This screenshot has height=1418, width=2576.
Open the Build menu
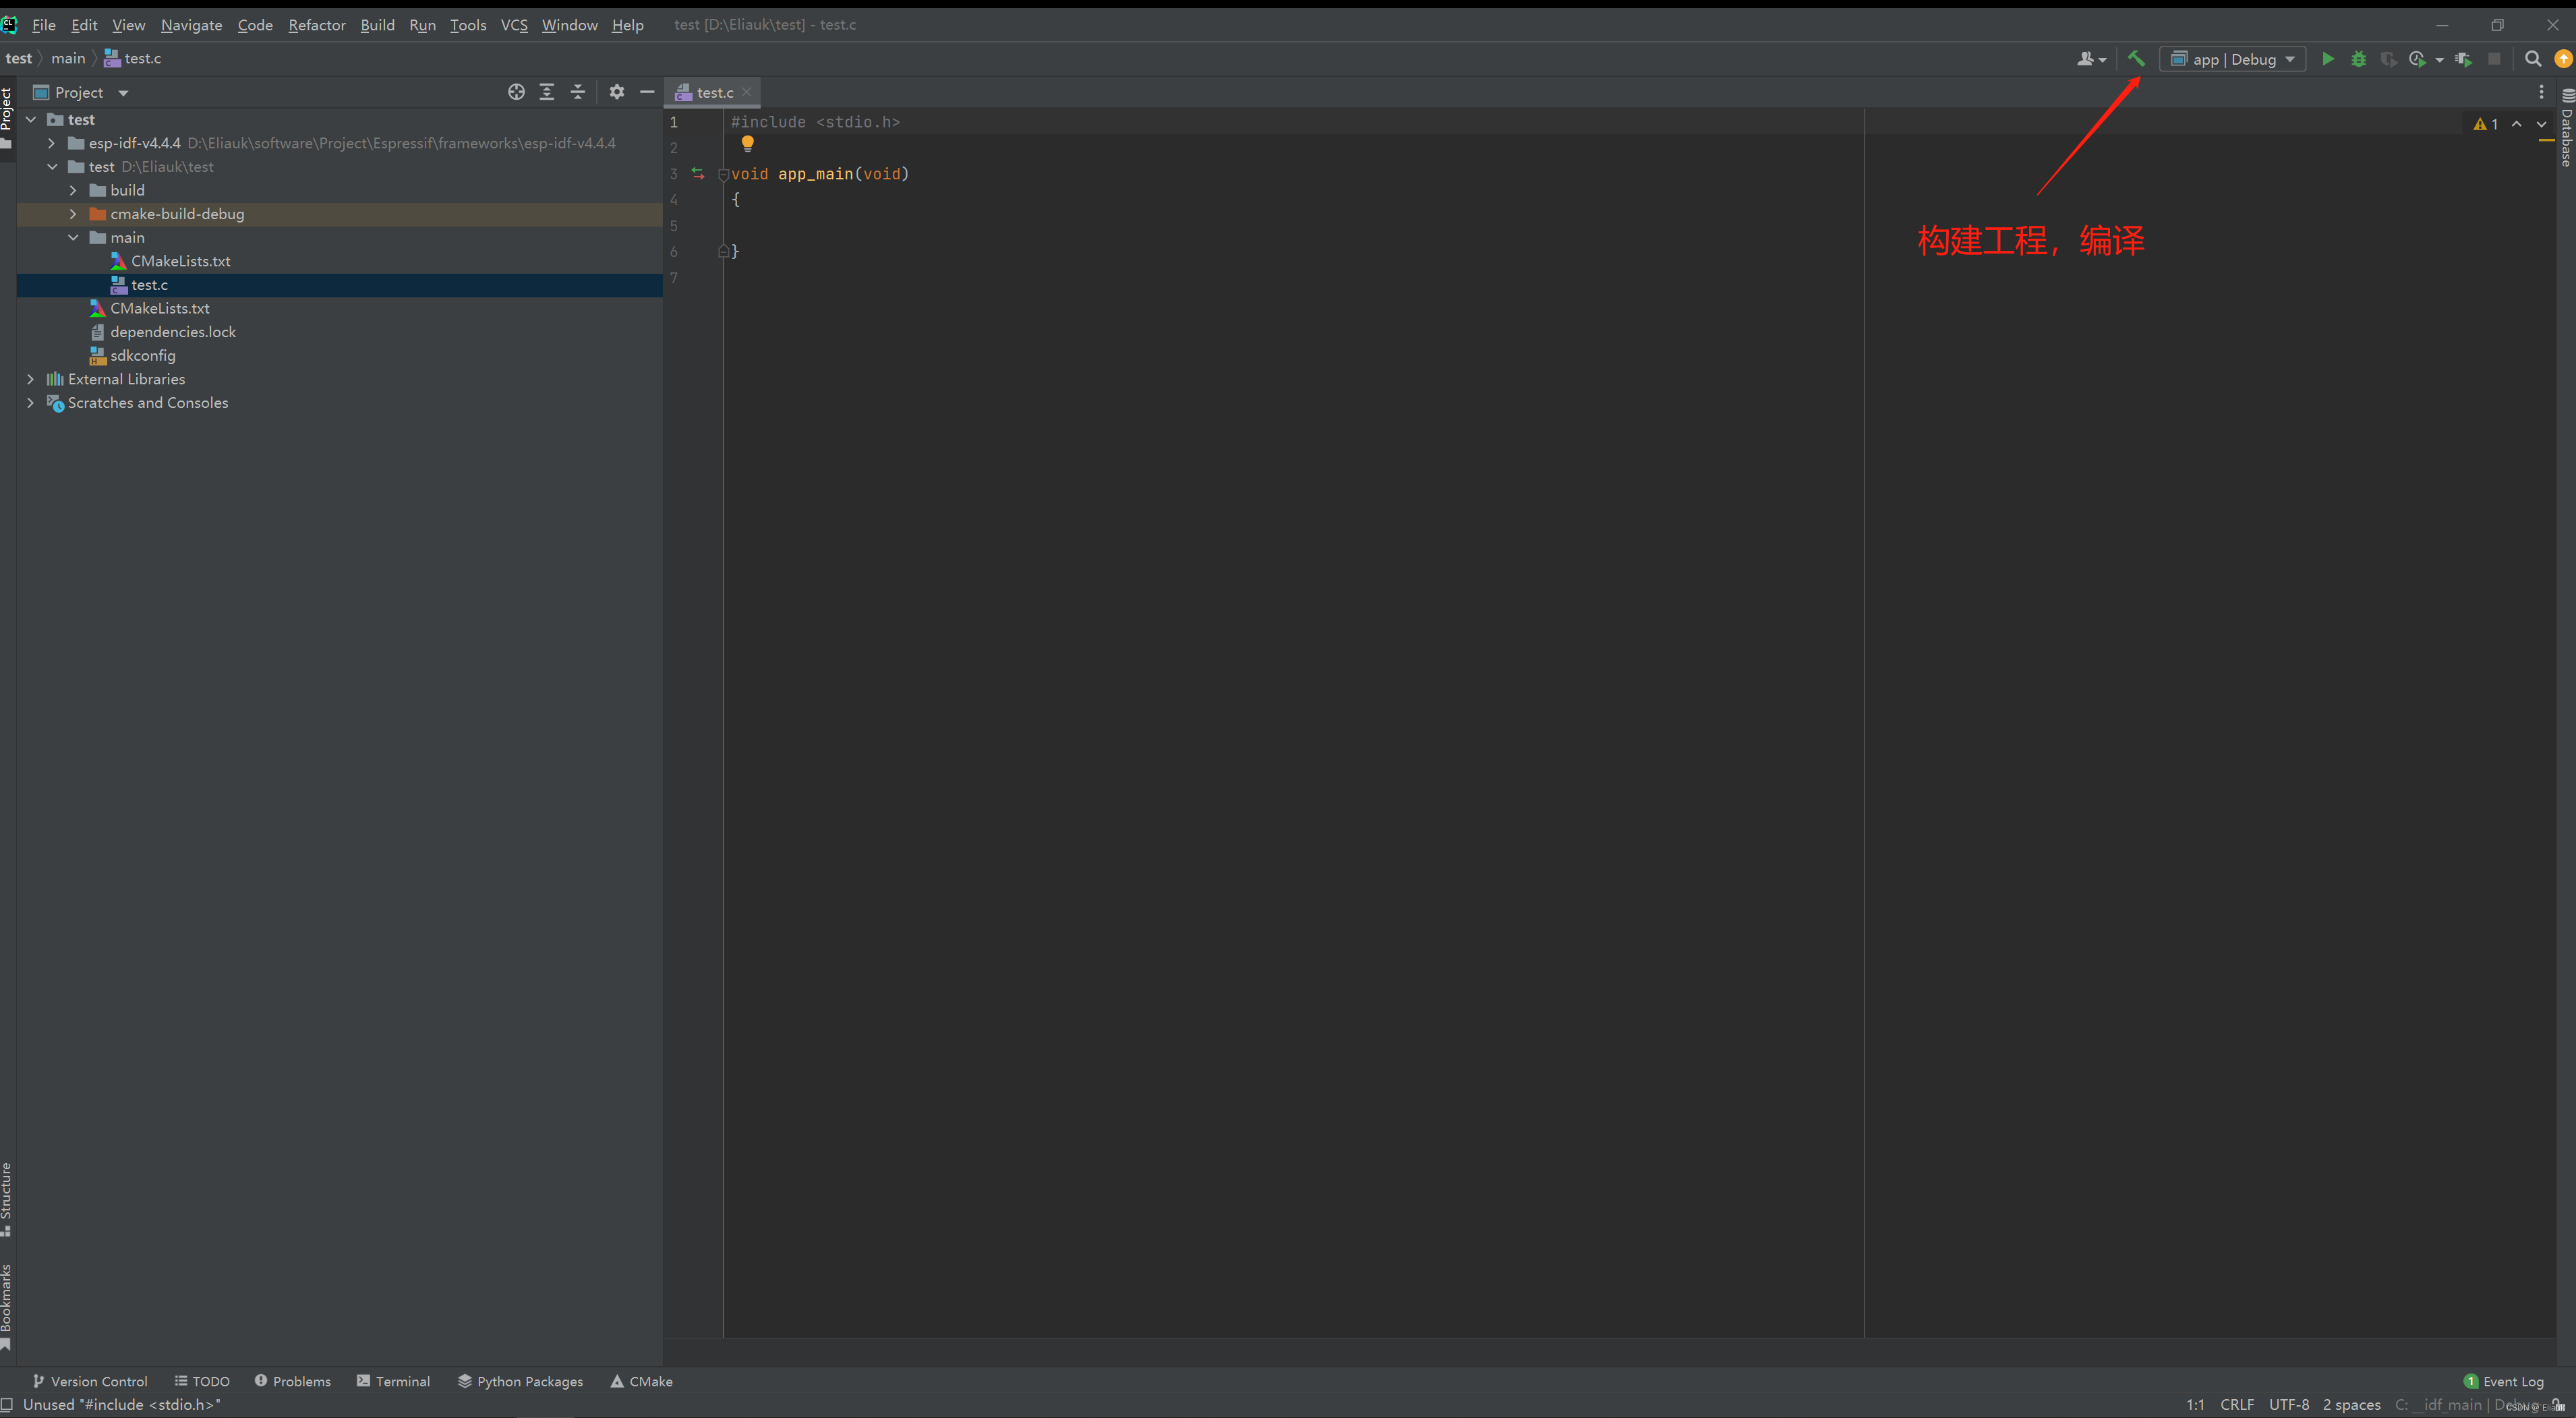[377, 25]
